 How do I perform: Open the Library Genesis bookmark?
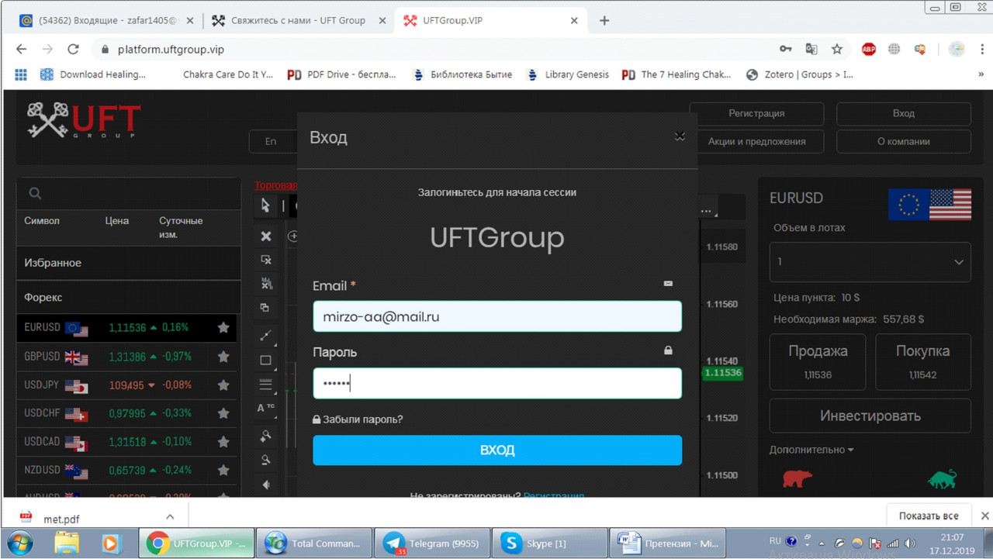coord(567,74)
